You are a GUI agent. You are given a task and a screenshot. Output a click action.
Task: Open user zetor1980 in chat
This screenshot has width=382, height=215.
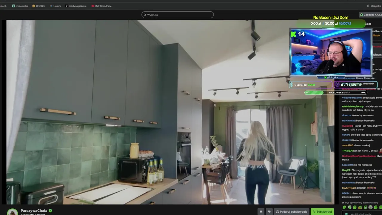(347, 145)
